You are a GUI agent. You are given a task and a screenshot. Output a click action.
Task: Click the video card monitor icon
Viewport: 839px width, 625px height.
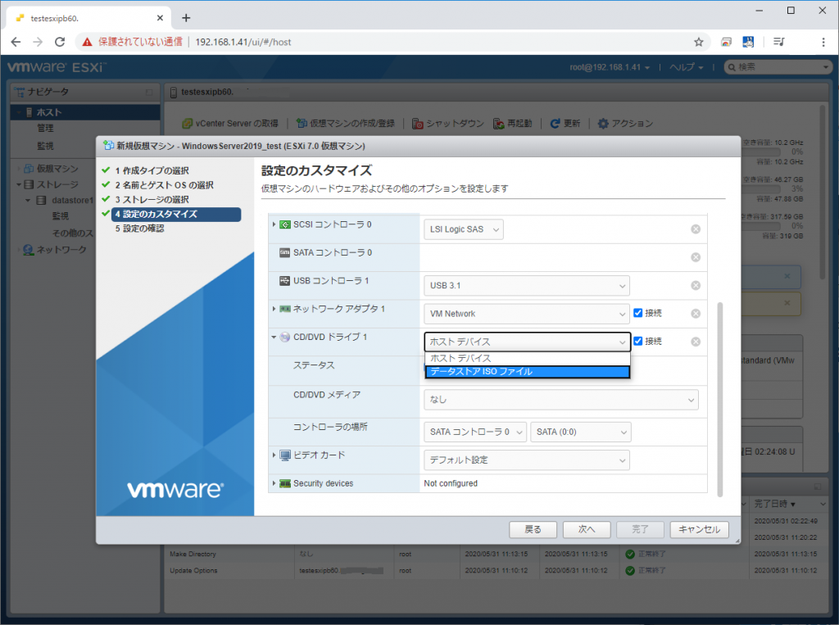(x=284, y=455)
